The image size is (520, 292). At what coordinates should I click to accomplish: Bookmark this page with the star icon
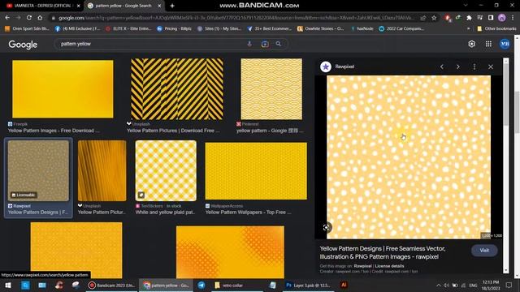click(434, 18)
